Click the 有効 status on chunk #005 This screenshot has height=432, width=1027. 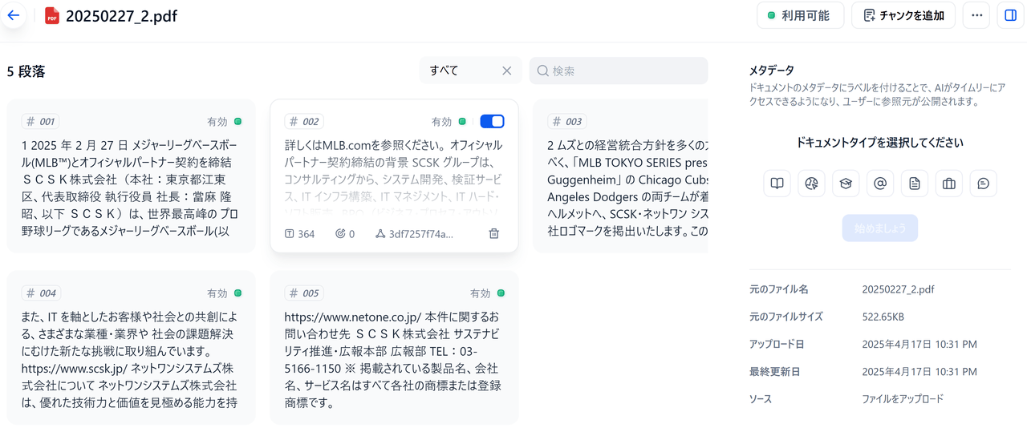pos(487,293)
